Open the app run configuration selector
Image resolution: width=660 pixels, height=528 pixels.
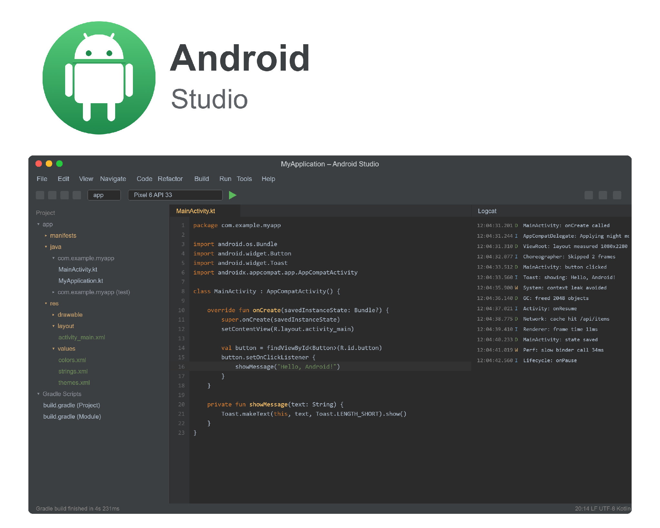pyautogui.click(x=104, y=195)
